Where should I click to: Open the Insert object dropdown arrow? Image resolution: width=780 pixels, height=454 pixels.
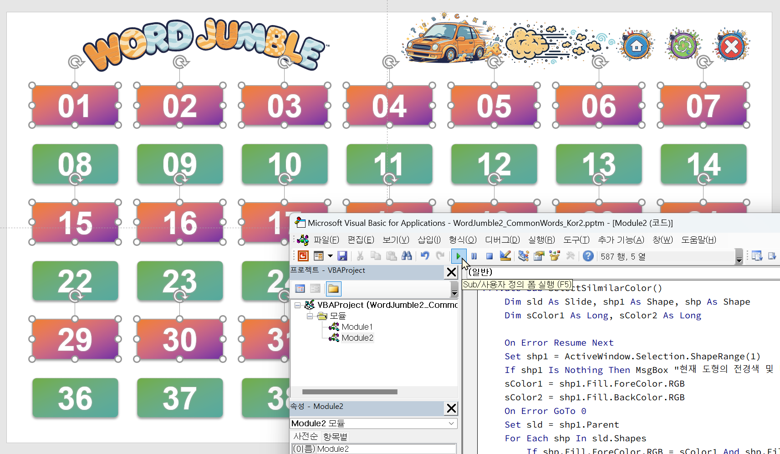[330, 256]
